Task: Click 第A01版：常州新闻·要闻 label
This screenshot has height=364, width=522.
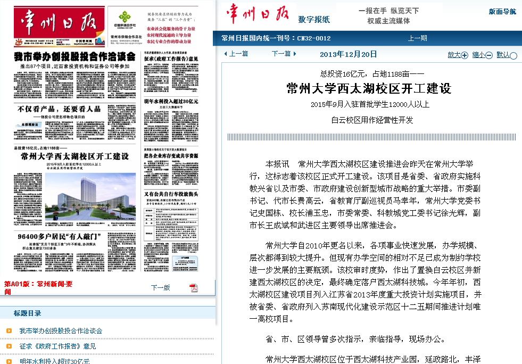Action: [38, 288]
